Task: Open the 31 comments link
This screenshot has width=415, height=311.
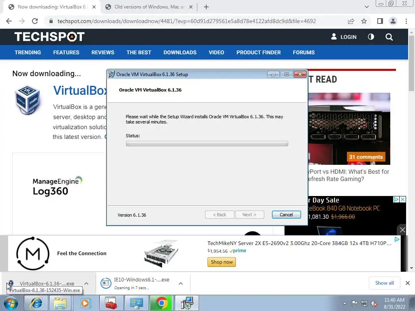Action: [x=366, y=157]
